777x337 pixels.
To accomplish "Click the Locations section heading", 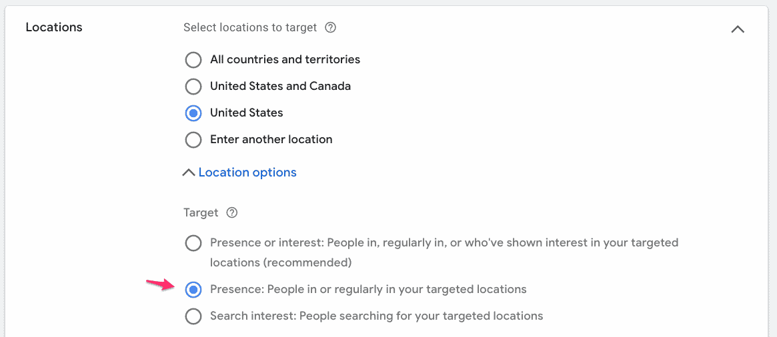I will coord(54,27).
